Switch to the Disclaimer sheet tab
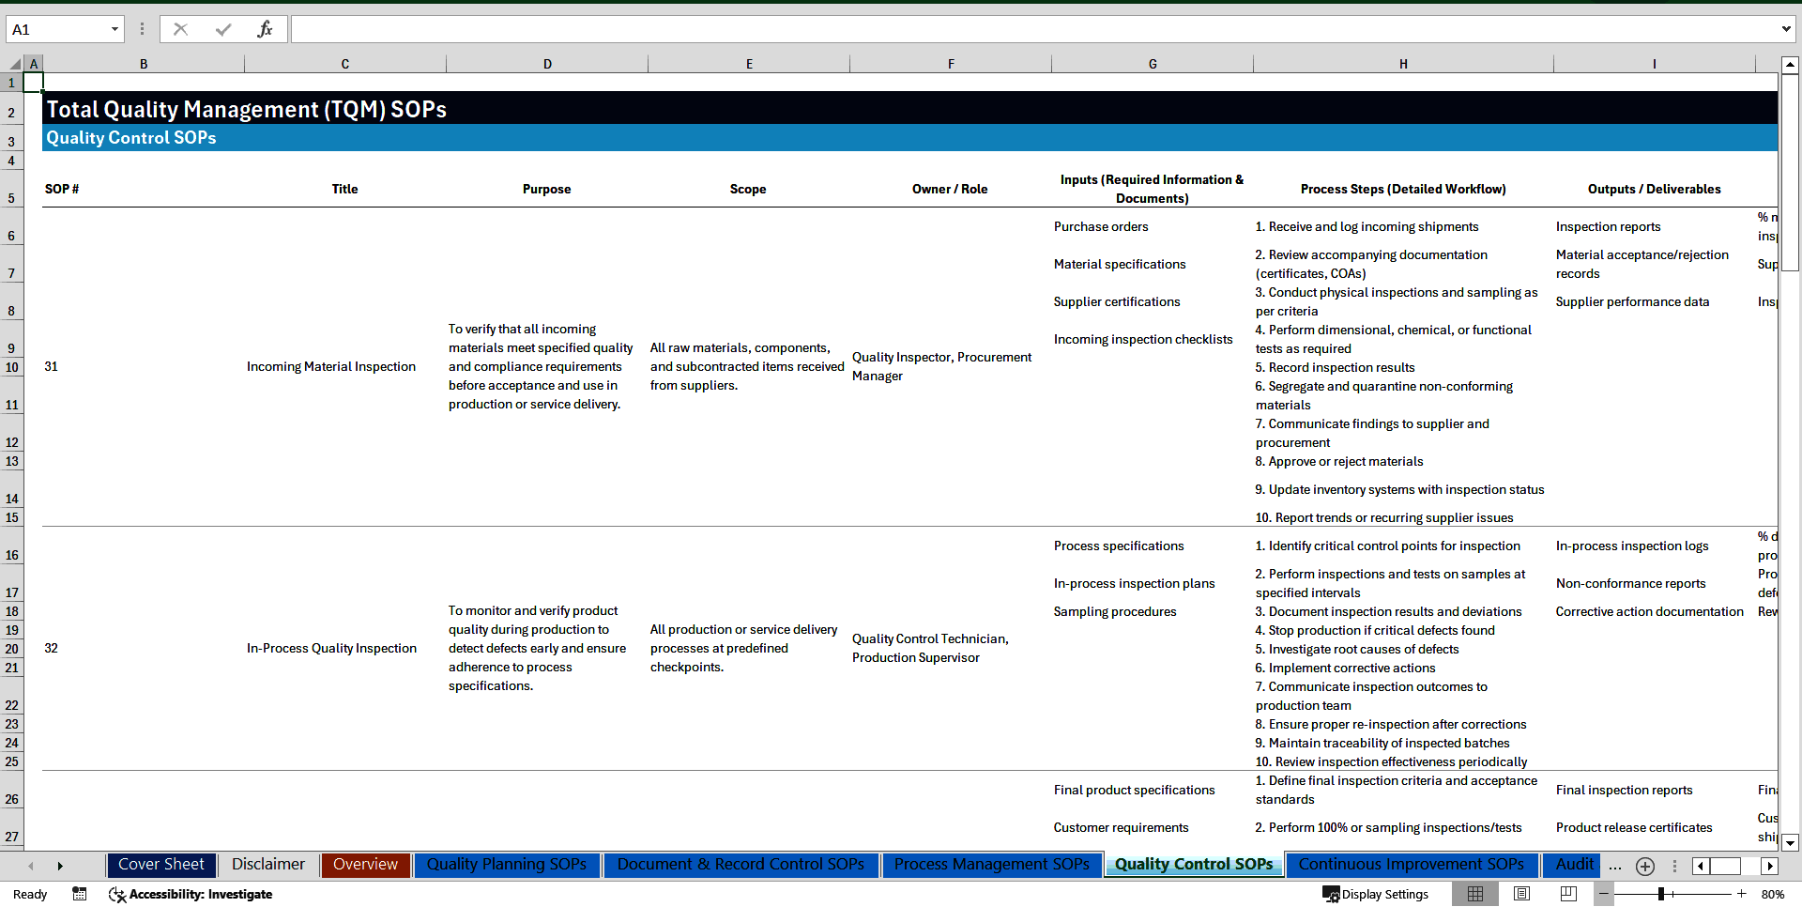The image size is (1802, 907). tap(267, 864)
